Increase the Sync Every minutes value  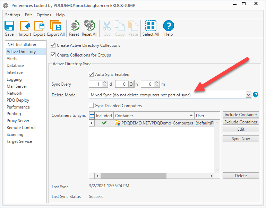157,83
